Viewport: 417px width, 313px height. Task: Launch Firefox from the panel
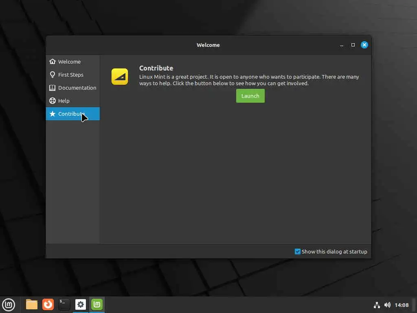[x=48, y=304]
